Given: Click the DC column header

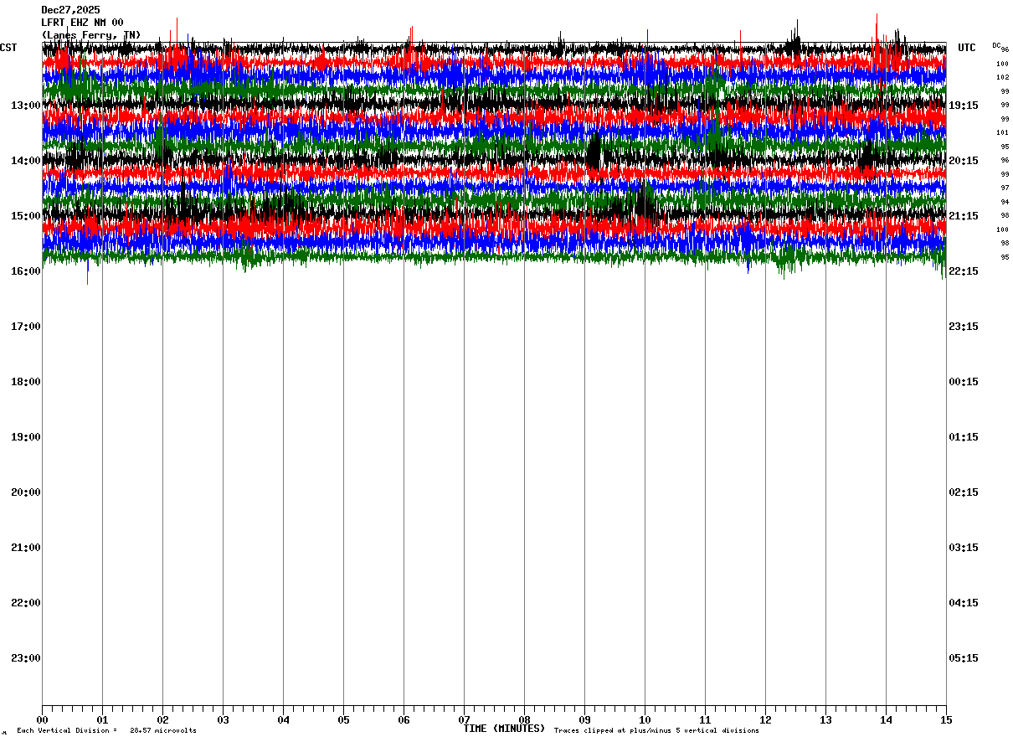Looking at the screenshot, I should click(996, 45).
